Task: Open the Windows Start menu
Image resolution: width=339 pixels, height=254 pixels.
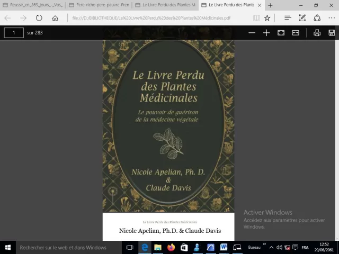Action: (8, 247)
